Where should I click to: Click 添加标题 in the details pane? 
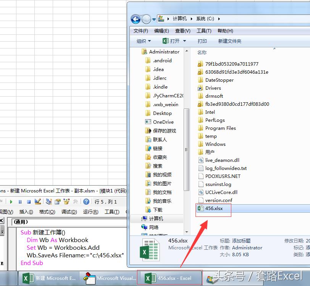[241, 241]
